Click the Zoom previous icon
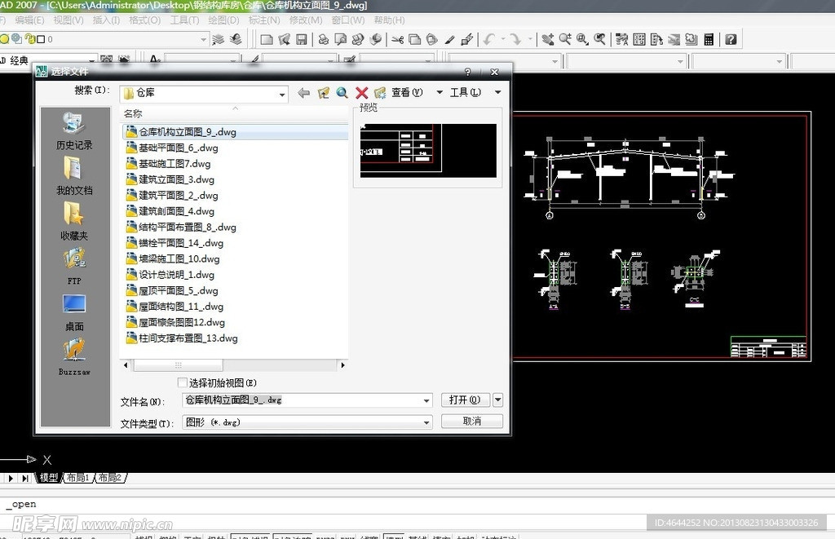The image size is (835, 539). coord(599,39)
